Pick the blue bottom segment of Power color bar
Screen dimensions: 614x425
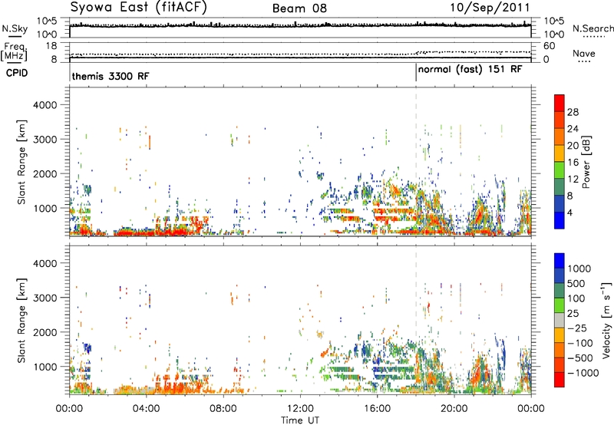pyautogui.click(x=560, y=220)
